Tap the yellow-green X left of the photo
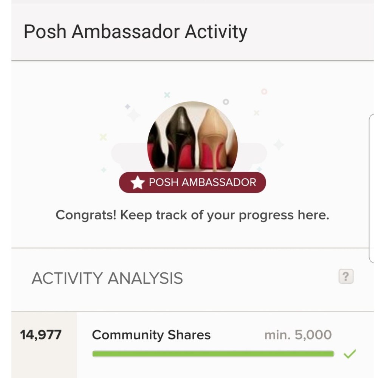The height and width of the screenshot is (378, 378). 103,137
